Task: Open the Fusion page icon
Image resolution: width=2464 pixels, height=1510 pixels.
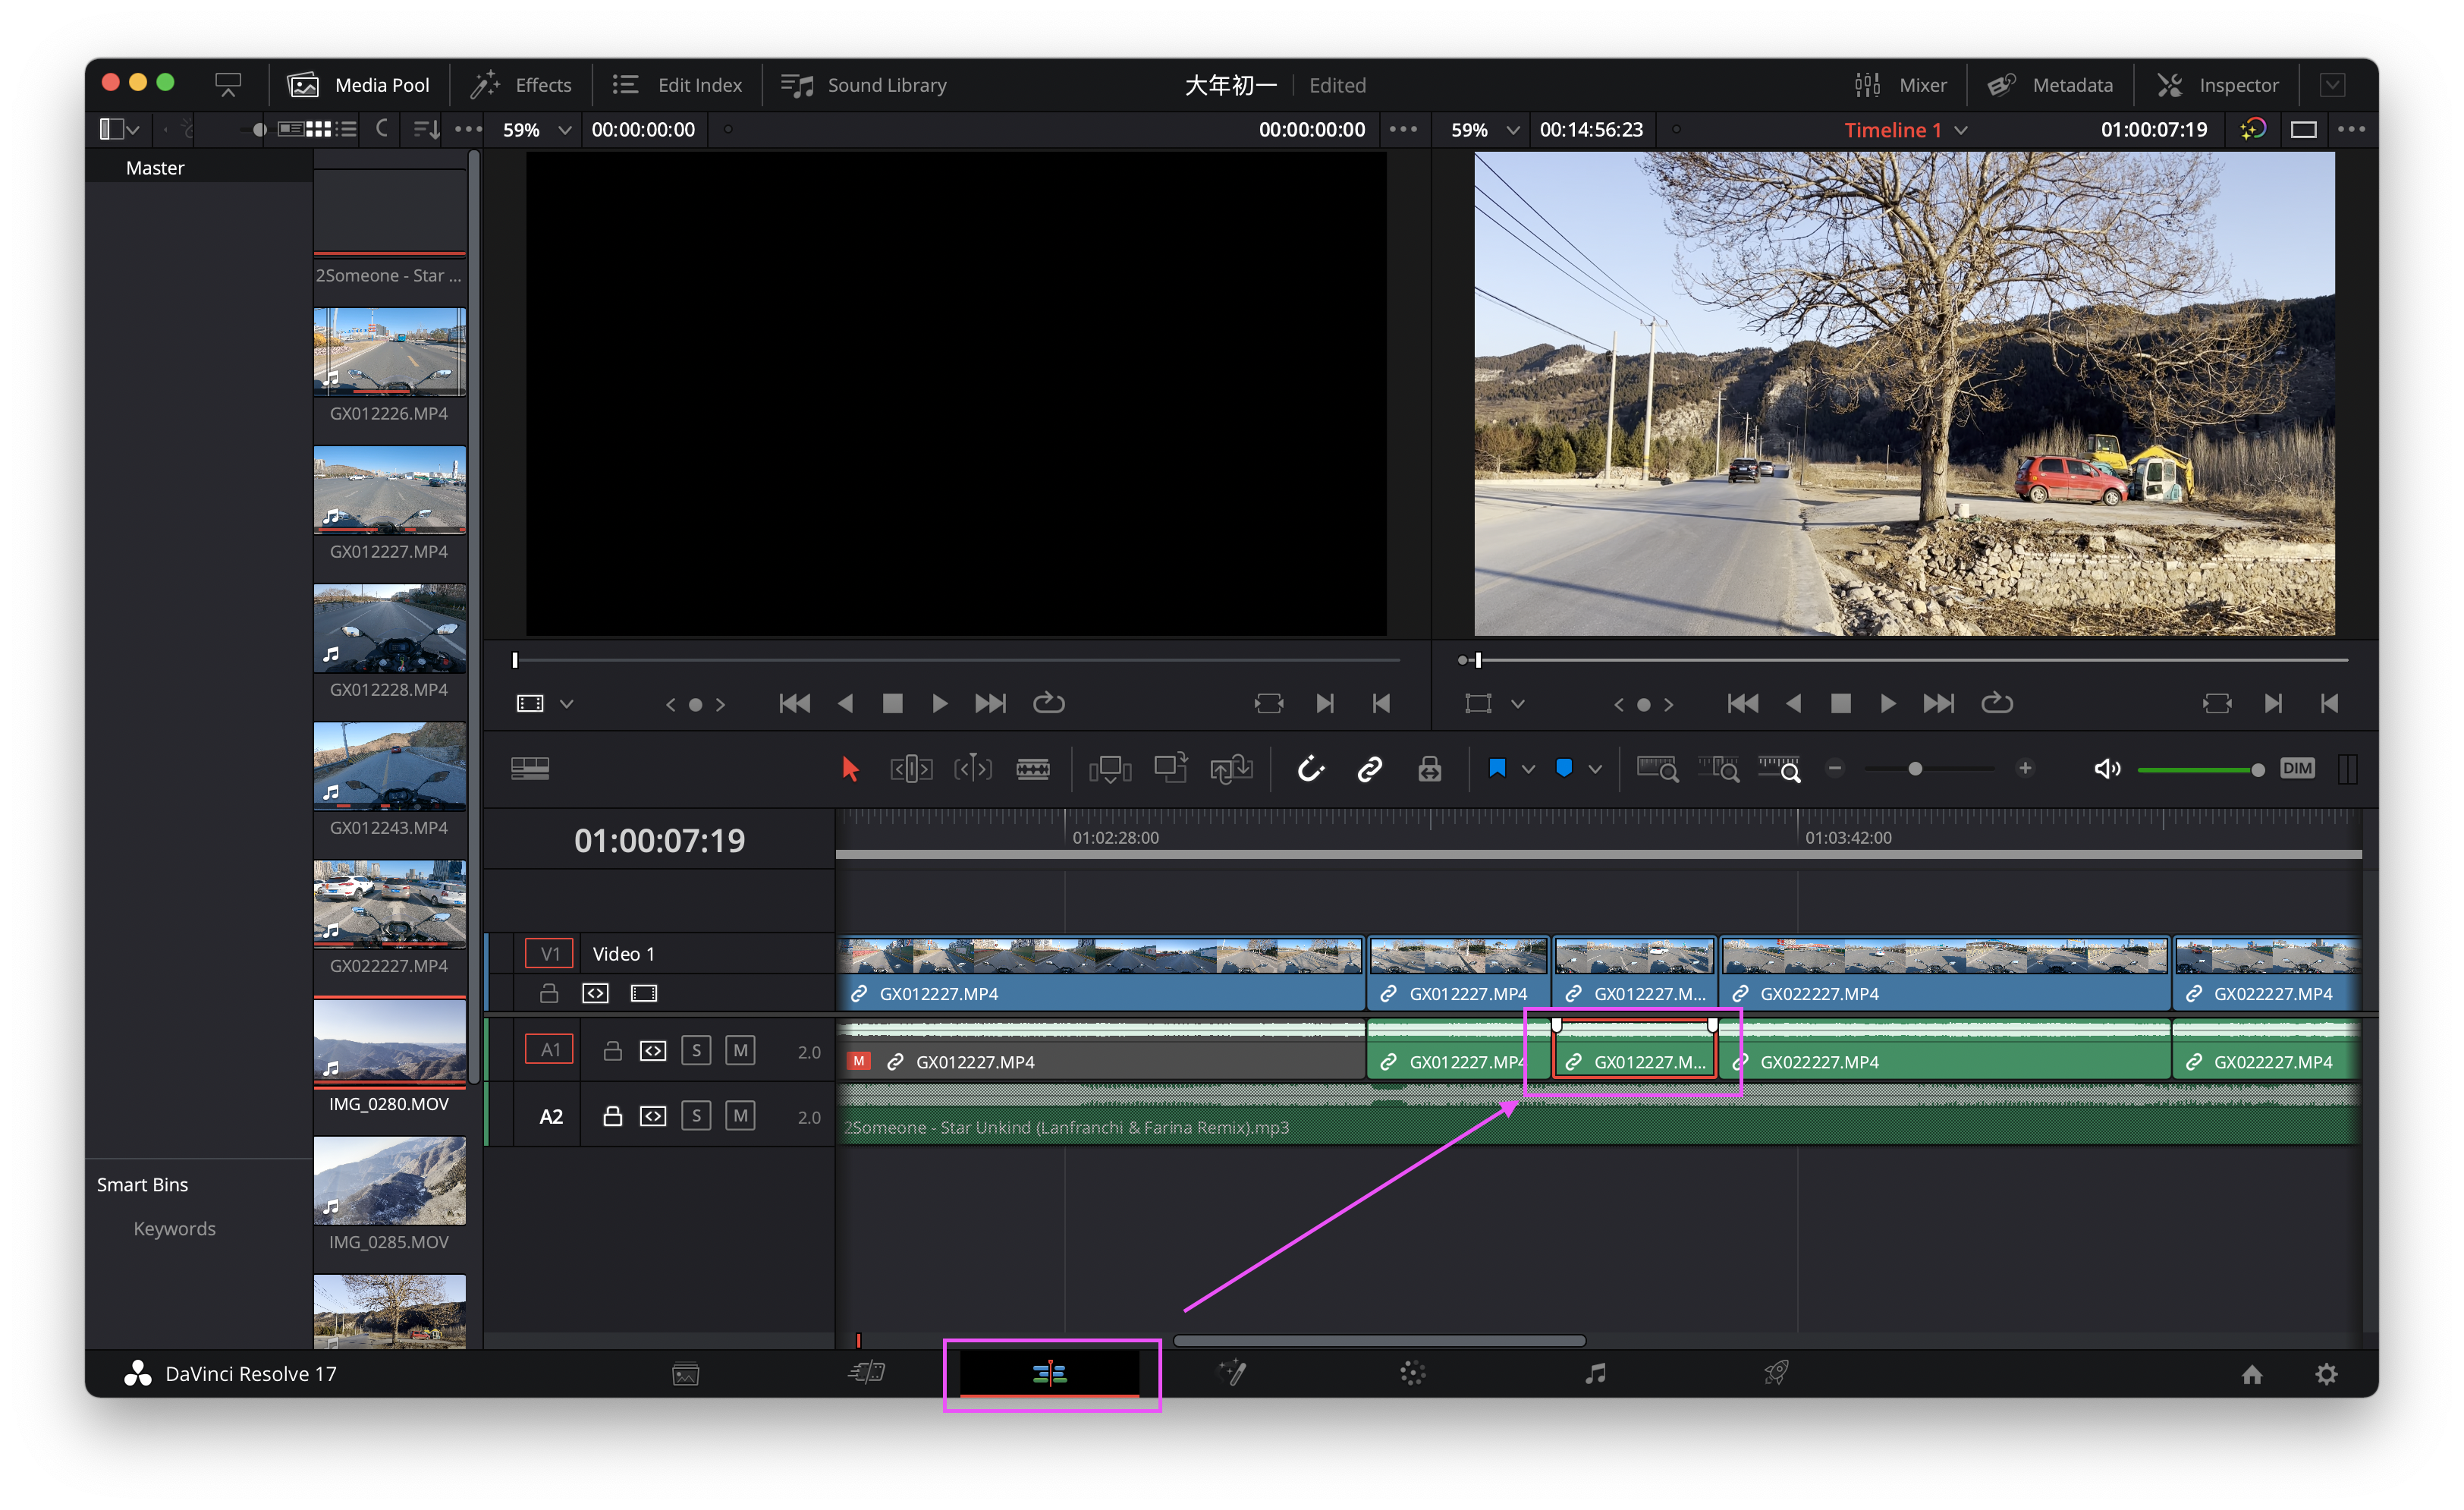Action: click(x=1232, y=1373)
